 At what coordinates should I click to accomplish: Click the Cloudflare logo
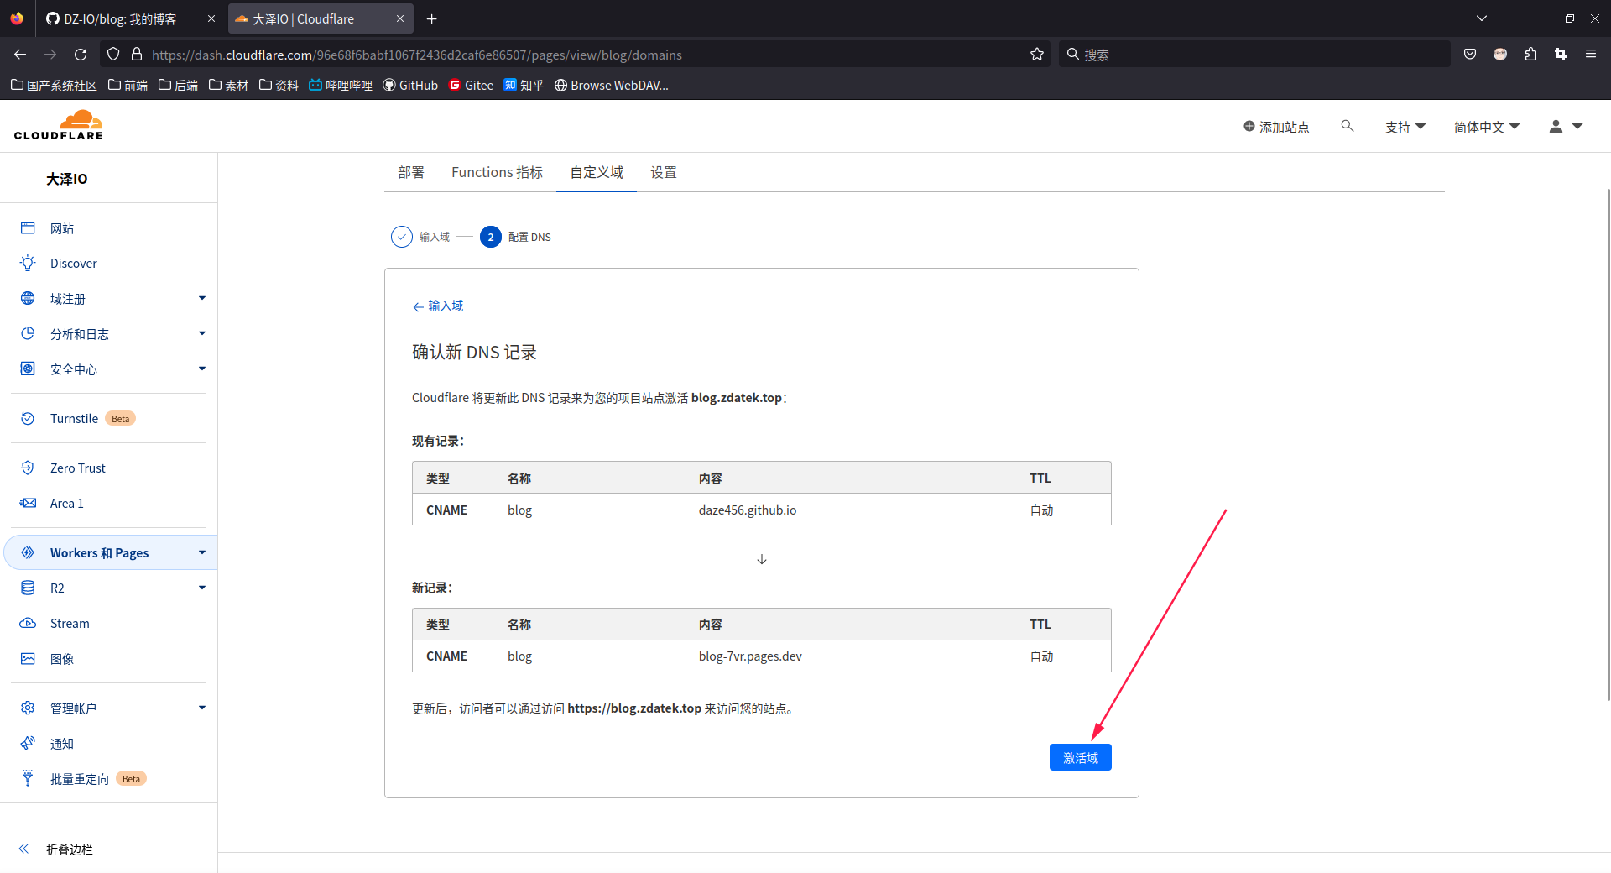pyautogui.click(x=59, y=125)
